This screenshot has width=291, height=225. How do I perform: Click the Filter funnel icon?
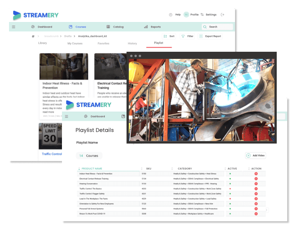pyautogui.click(x=183, y=36)
